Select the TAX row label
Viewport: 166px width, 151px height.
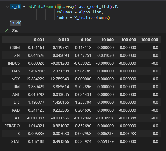tap(16, 118)
